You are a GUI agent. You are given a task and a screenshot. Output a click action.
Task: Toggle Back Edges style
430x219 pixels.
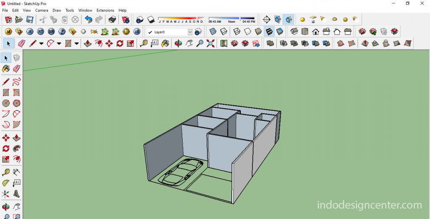(223, 31)
